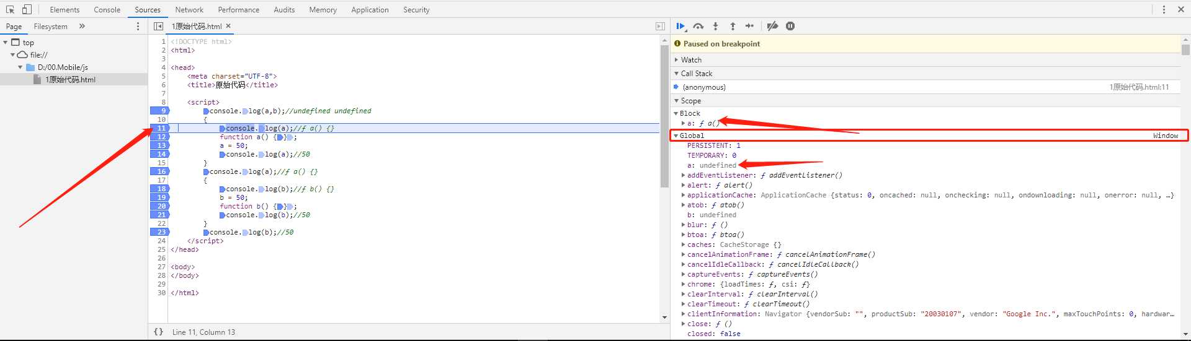Step out of the current function
1191x341 pixels.
tap(733, 26)
